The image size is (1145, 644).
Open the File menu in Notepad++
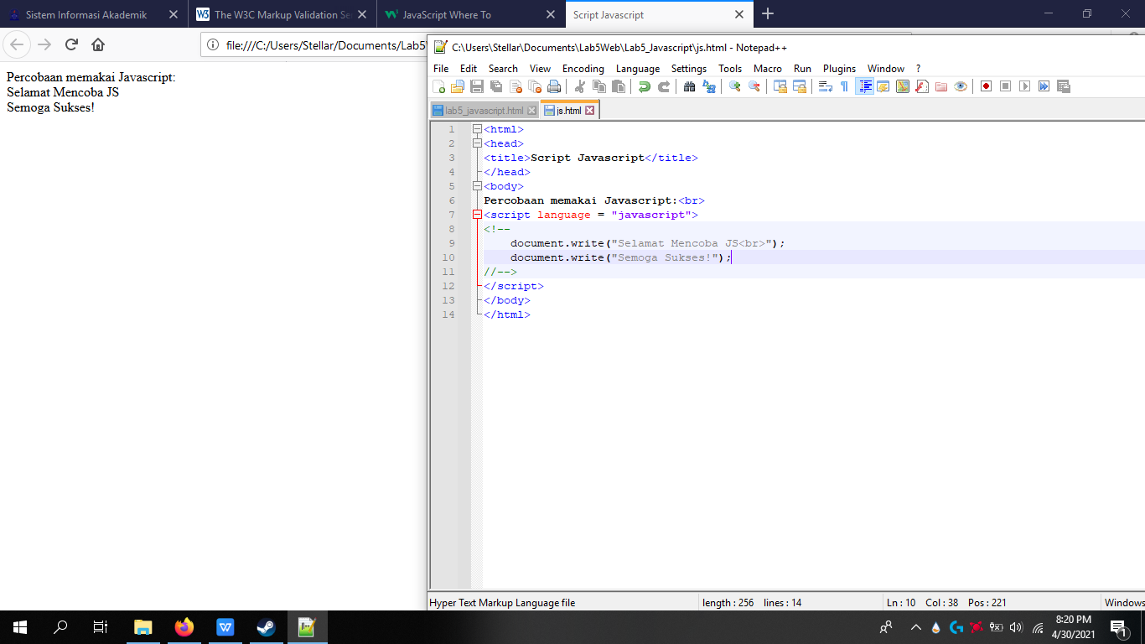[441, 69]
